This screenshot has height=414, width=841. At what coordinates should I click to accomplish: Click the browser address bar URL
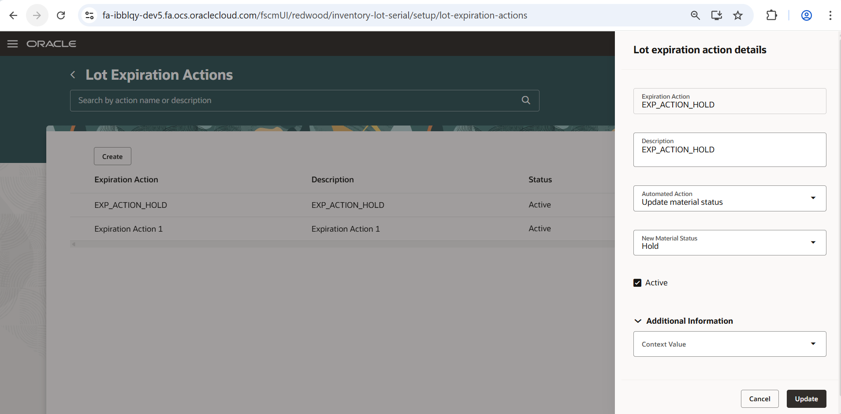pyautogui.click(x=315, y=15)
